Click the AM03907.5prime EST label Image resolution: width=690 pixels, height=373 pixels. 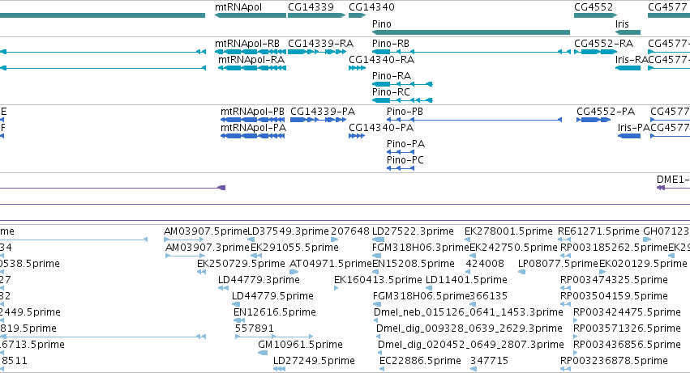[x=205, y=232]
